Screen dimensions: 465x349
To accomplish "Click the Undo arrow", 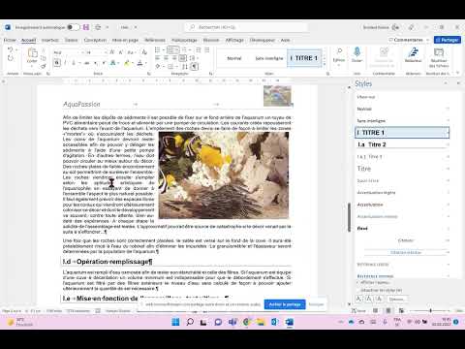I will point(10,49).
